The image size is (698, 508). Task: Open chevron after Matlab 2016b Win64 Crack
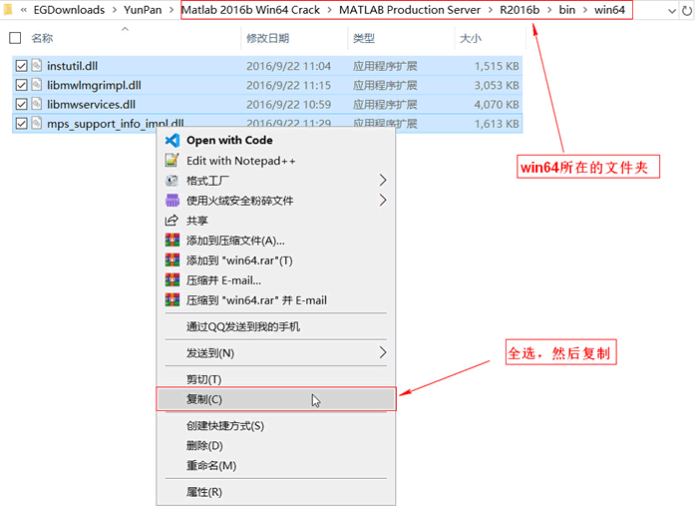[x=329, y=10]
